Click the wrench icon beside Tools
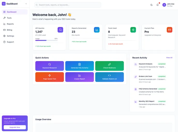The height and width of the screenshot is (132, 178). [x=4, y=18]
